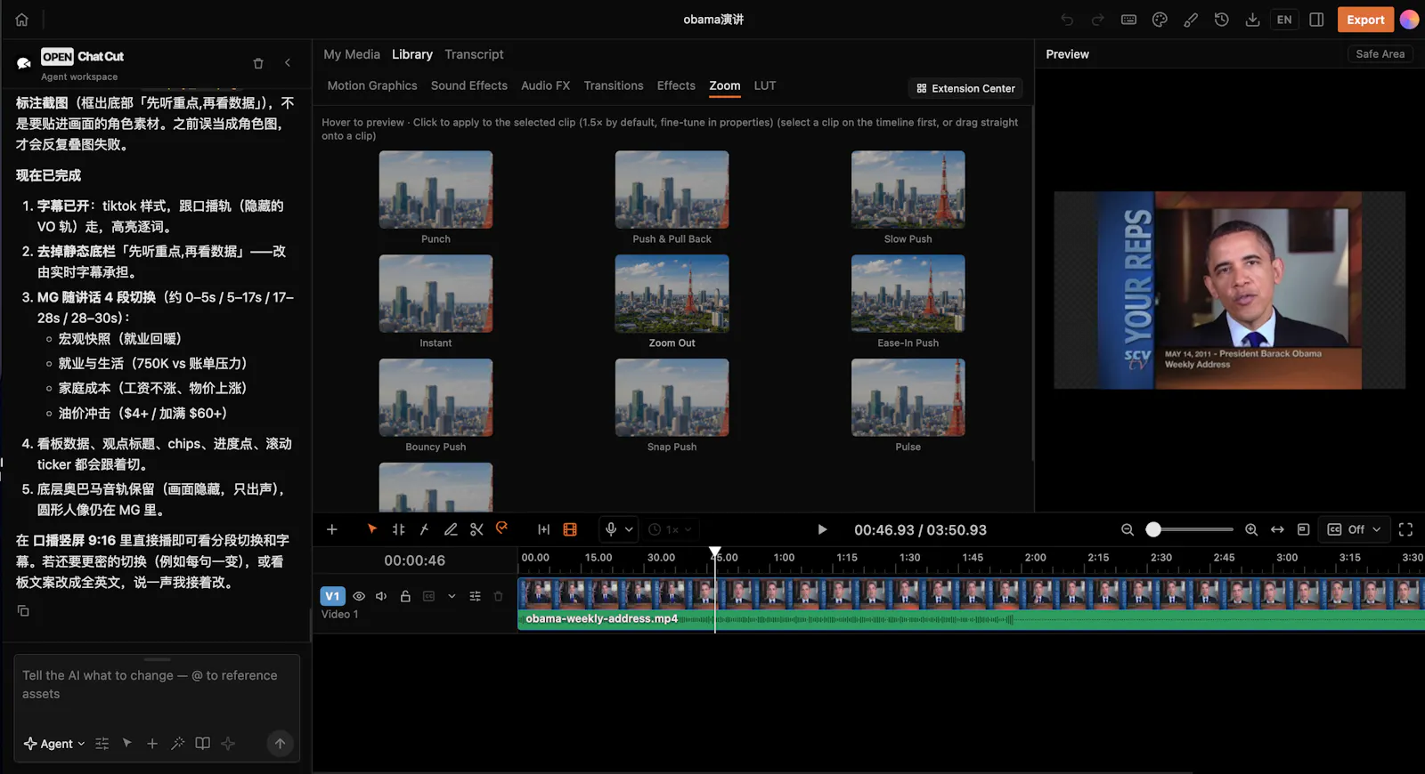Delete V1 track with trash icon
The width and height of the screenshot is (1425, 774).
[x=499, y=596]
